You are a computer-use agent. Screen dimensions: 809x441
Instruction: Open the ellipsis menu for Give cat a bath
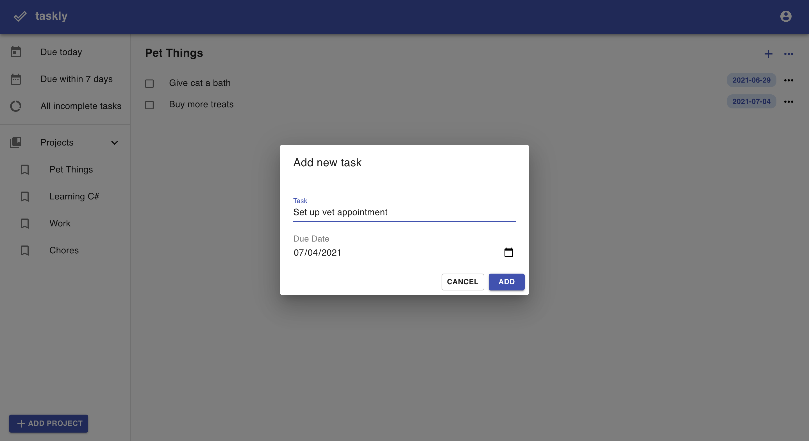click(789, 80)
